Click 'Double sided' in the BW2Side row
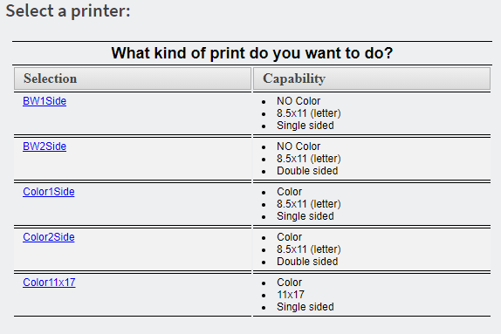 [307, 171]
